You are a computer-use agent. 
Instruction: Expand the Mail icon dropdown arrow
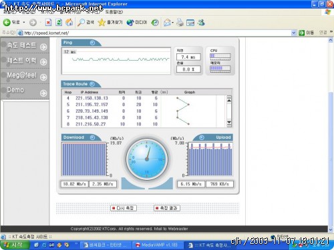point(172,23)
